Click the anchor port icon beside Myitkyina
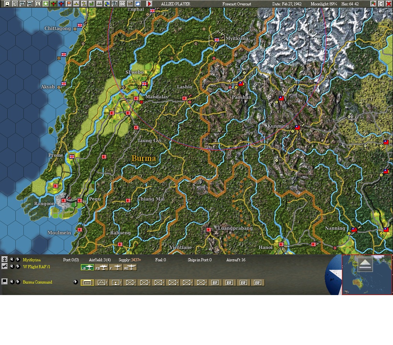Image resolution: width=393 pixels, height=345 pixels. (x=5, y=259)
